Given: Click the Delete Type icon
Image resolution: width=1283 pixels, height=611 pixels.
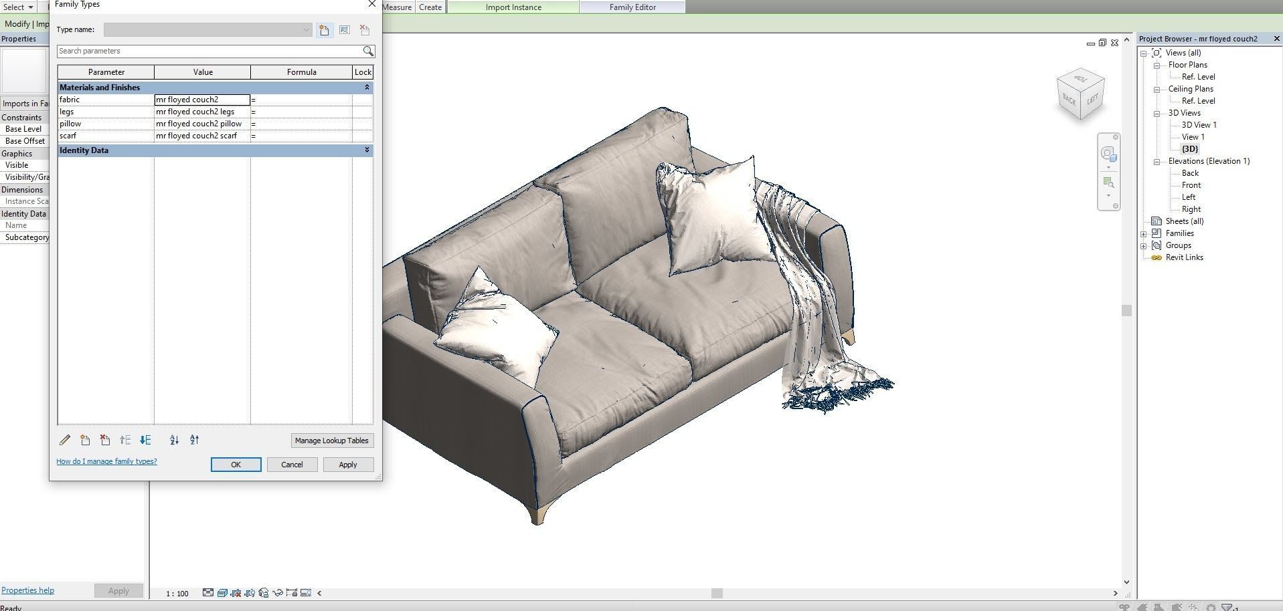Looking at the screenshot, I should click(365, 30).
